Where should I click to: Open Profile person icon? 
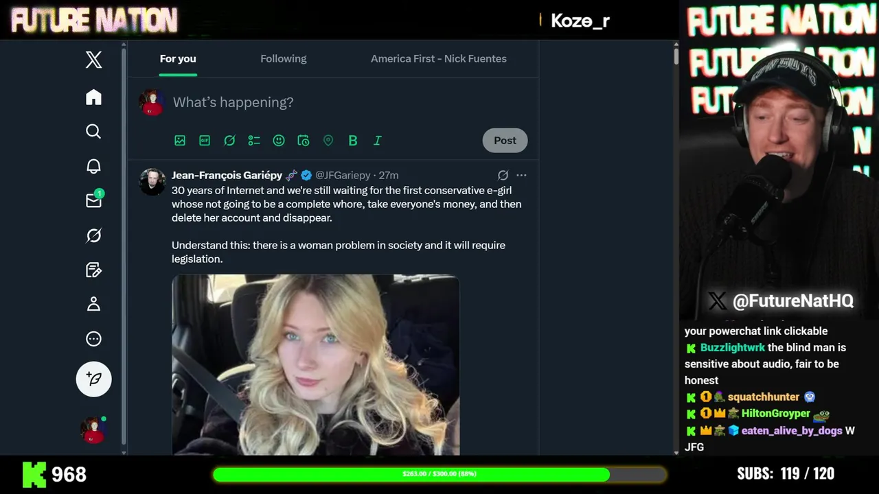coord(93,304)
